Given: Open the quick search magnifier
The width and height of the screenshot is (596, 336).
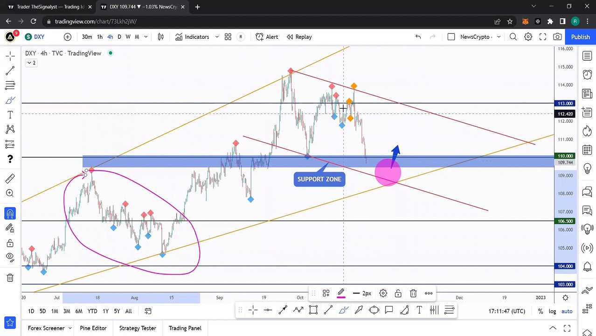Looking at the screenshot, I should tap(513, 37).
